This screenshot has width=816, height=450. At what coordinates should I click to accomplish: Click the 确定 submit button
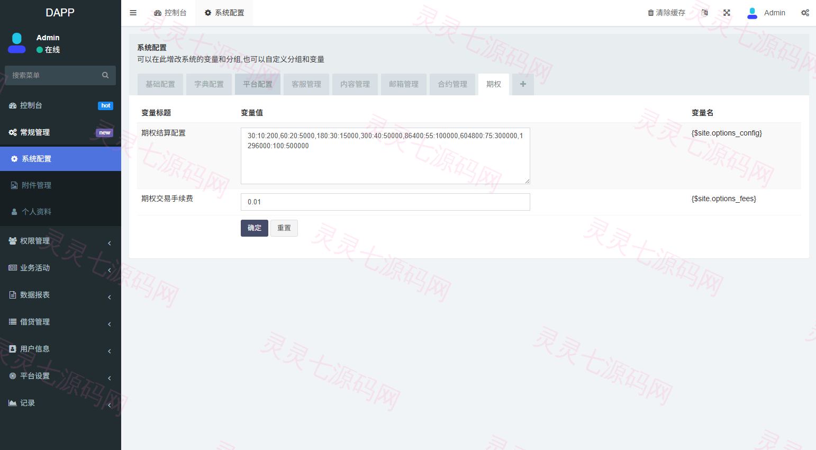[255, 228]
